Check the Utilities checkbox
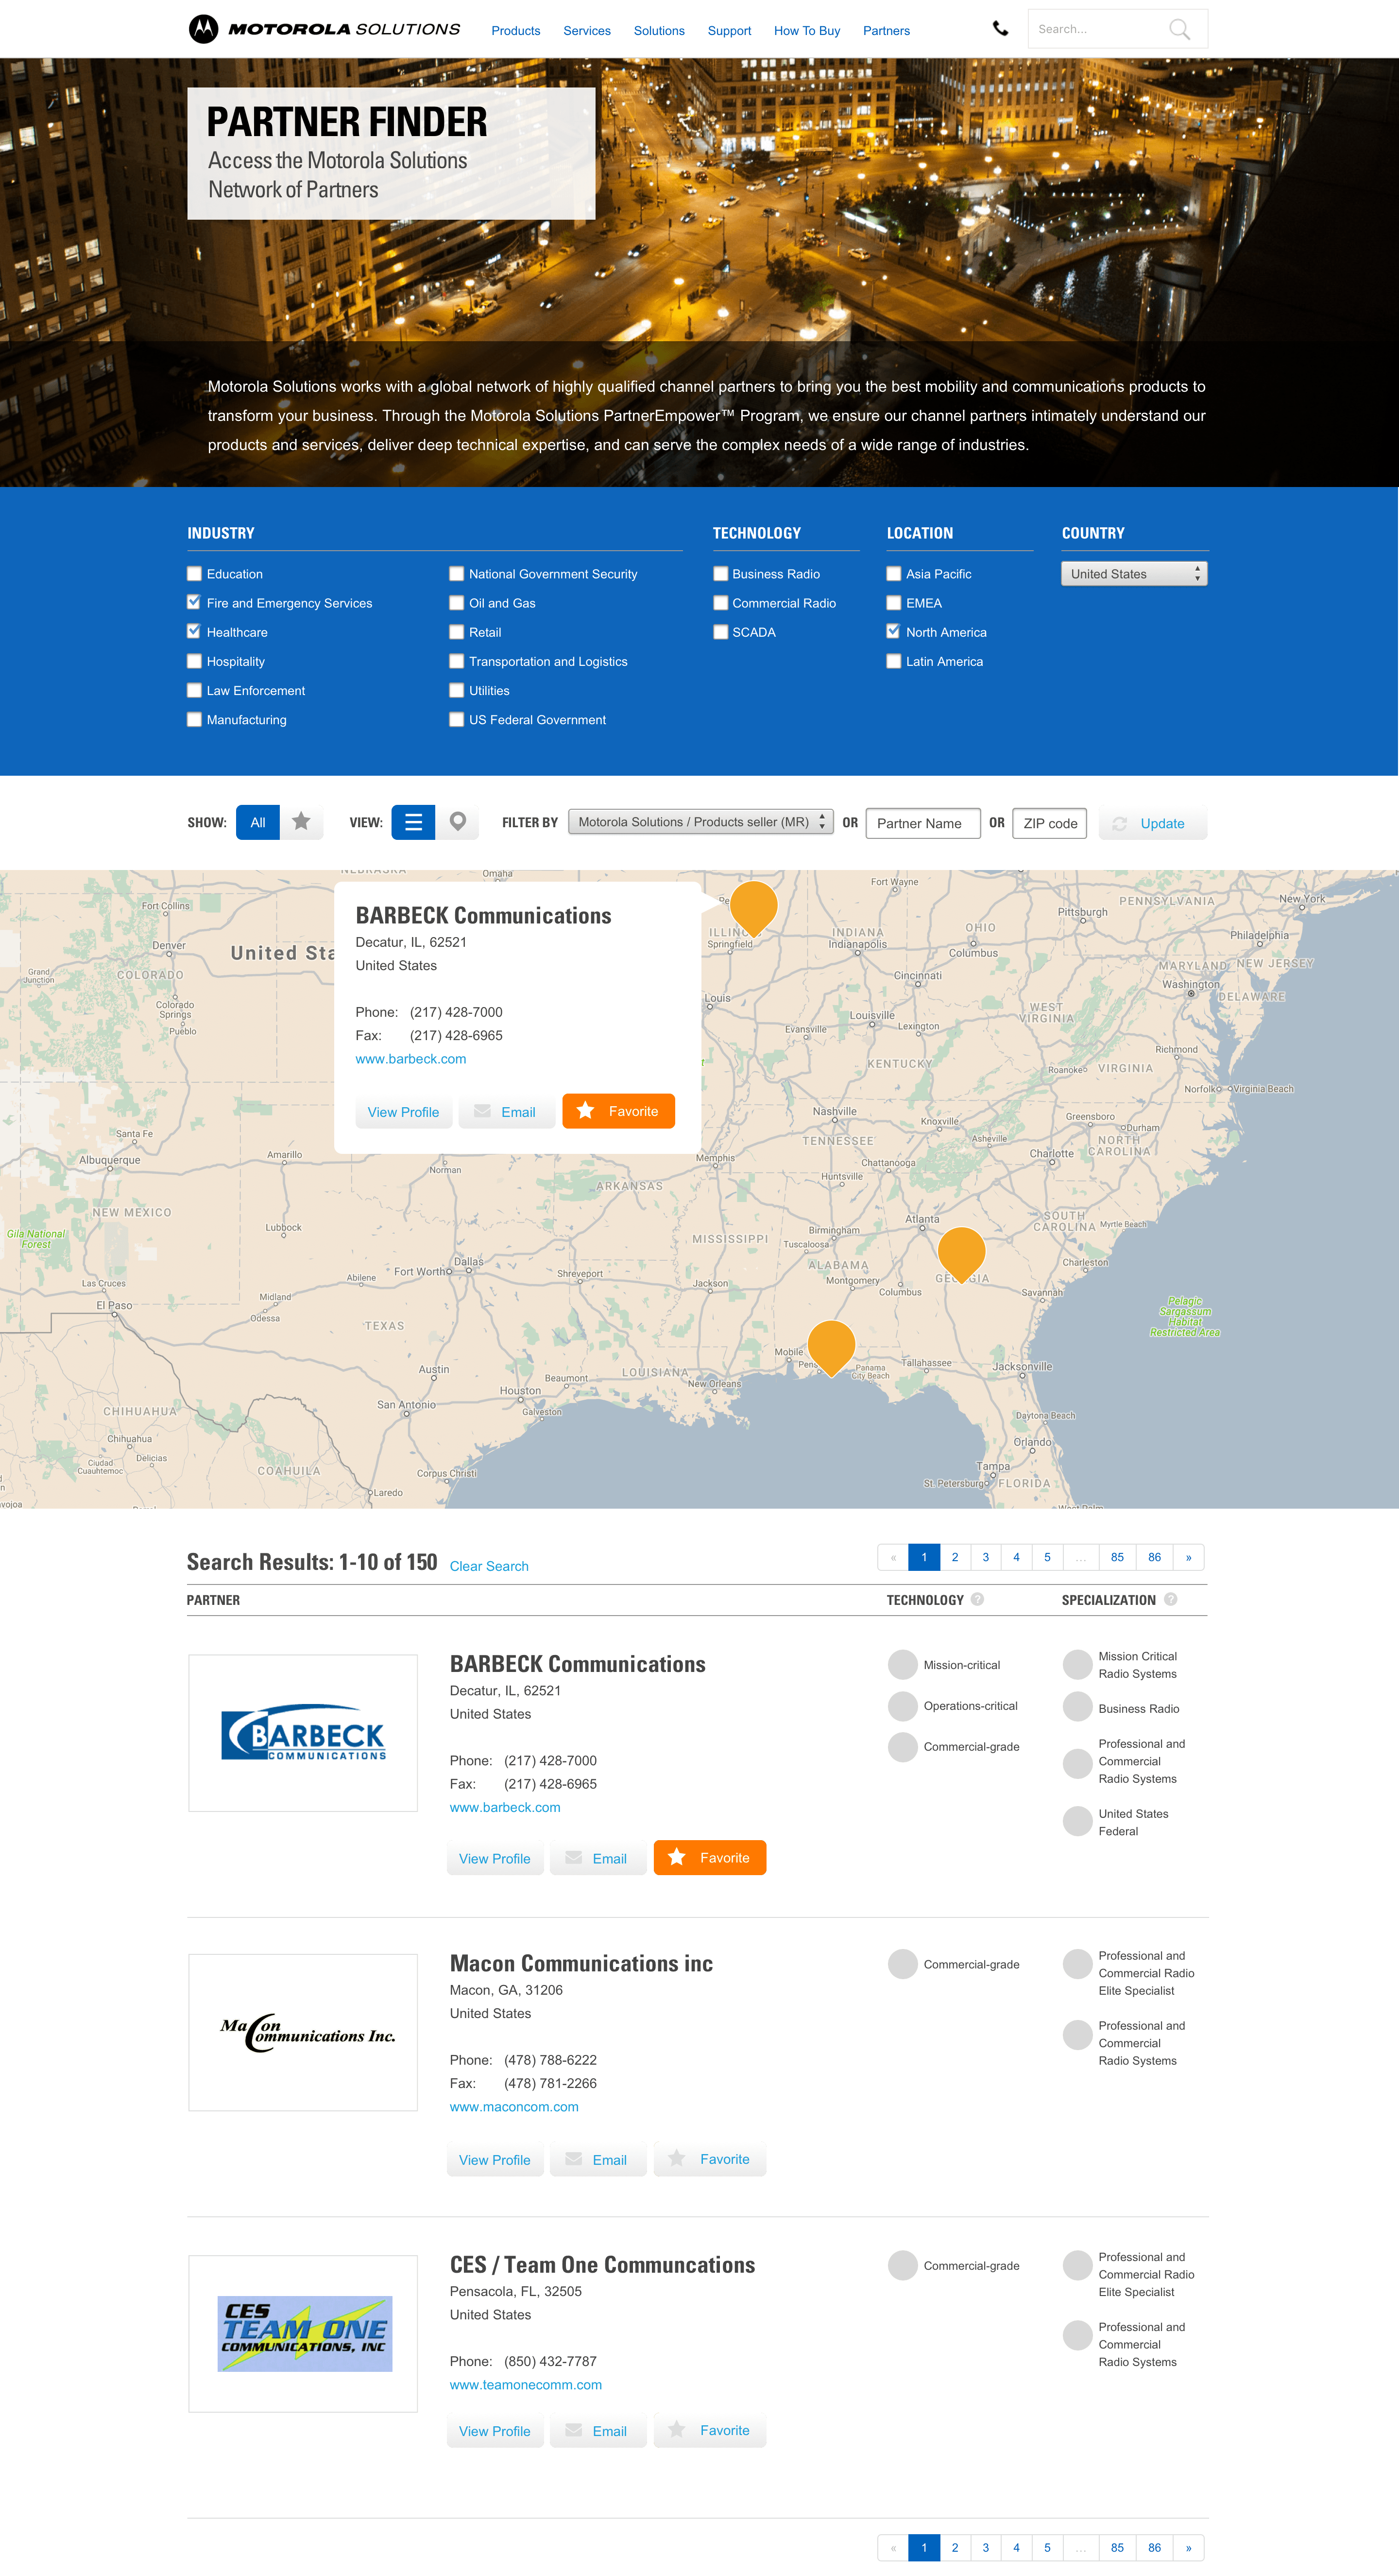 click(x=457, y=690)
